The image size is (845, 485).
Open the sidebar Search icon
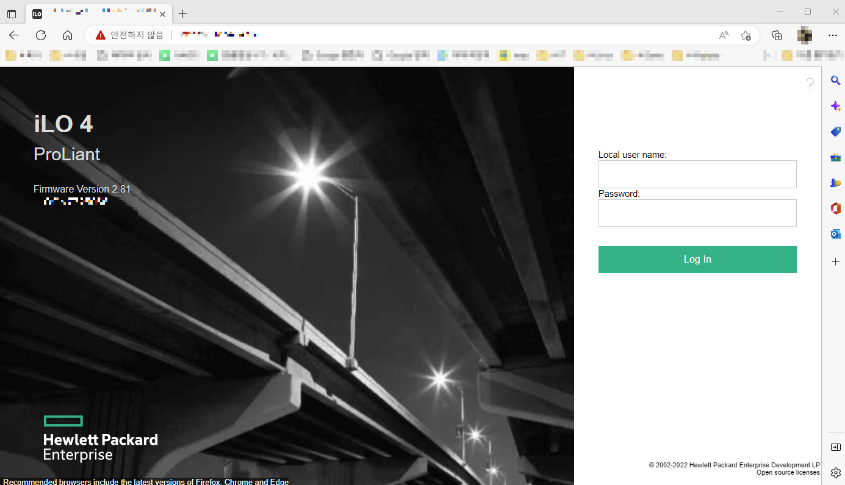point(836,81)
